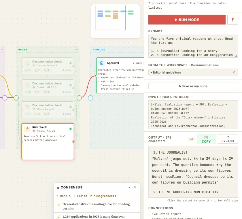Click the Claude logo on the Risk check node

(x=34, y=131)
